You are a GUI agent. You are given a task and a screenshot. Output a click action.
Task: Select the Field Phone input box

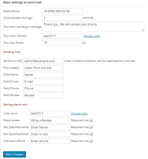[43, 88]
